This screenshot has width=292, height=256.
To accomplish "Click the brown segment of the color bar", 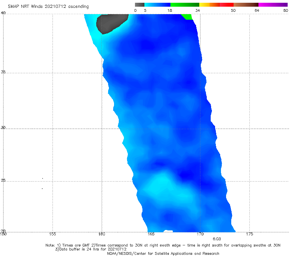I will pos(246,5).
